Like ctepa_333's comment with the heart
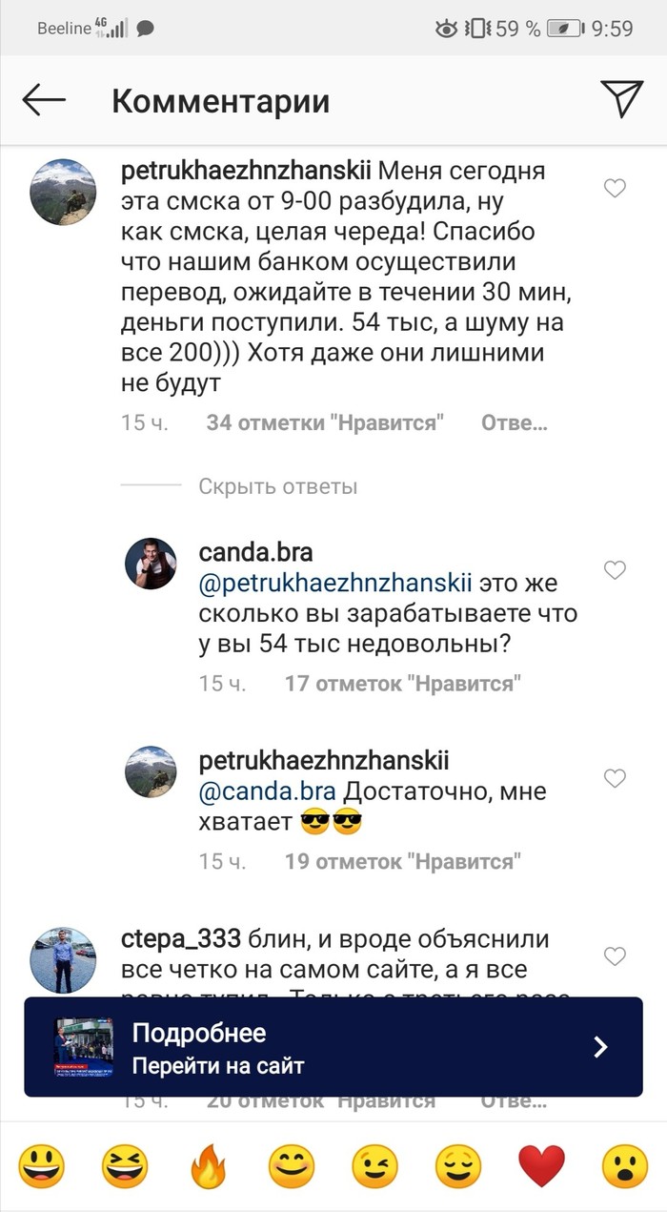The height and width of the screenshot is (1212, 667). click(616, 955)
